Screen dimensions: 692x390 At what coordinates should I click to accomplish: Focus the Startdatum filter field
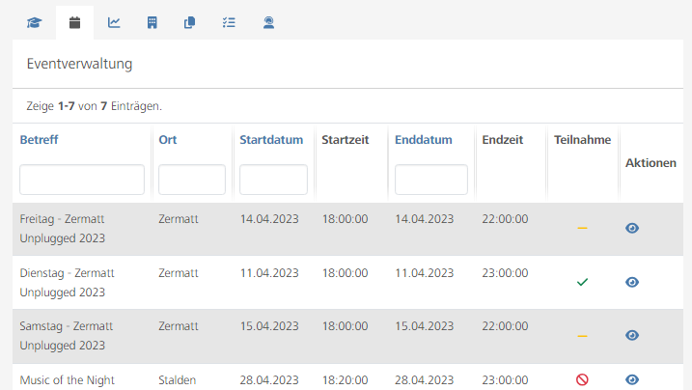pos(273,180)
